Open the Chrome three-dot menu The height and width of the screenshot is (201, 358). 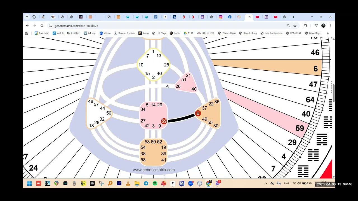point(331,26)
